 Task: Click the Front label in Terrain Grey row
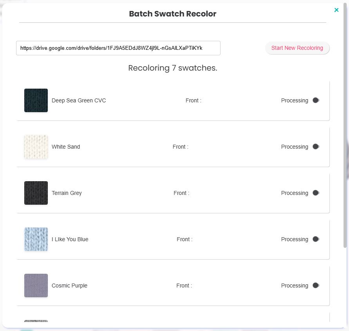181,193
